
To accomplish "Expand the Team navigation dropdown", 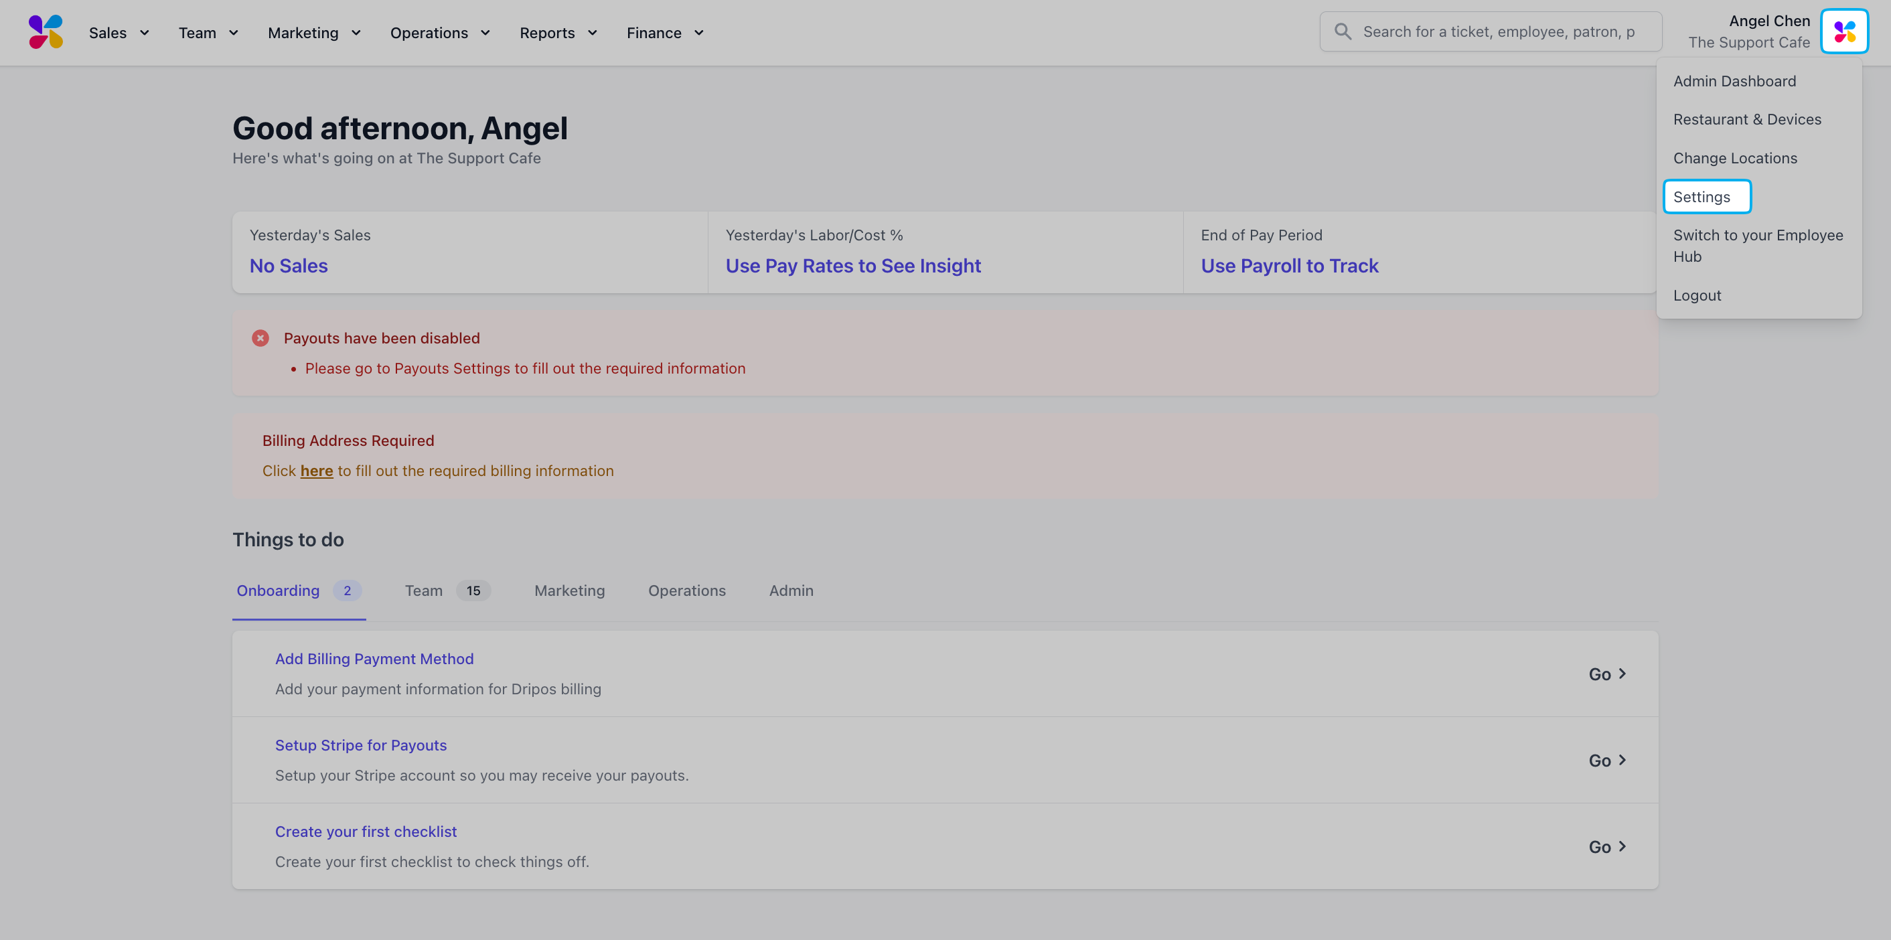I will point(208,32).
